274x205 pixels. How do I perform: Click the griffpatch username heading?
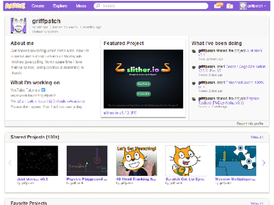tap(46, 21)
